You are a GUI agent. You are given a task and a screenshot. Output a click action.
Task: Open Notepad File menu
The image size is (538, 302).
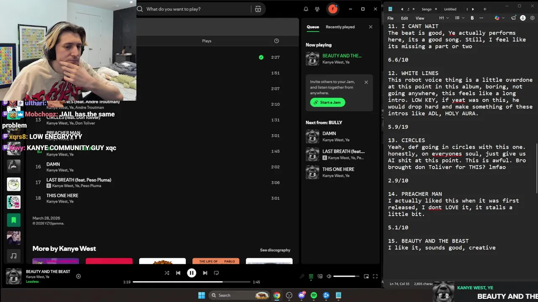(x=390, y=18)
